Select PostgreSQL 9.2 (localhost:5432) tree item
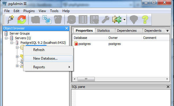The image size is (174, 106). pyautogui.click(x=43, y=43)
